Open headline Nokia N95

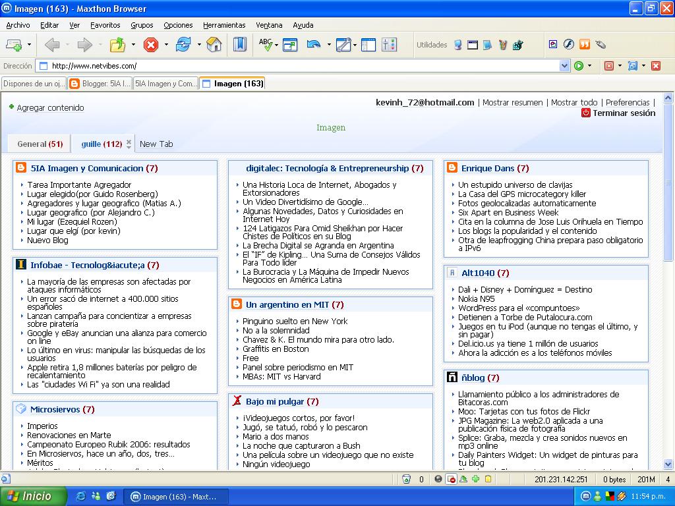coord(476,298)
